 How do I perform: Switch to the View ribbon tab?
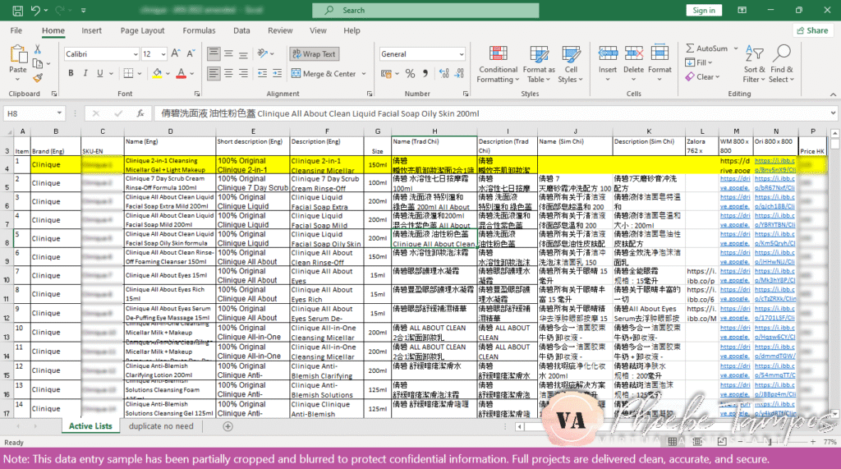(318, 30)
